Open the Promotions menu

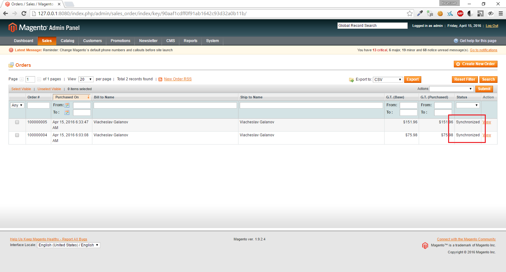(120, 41)
